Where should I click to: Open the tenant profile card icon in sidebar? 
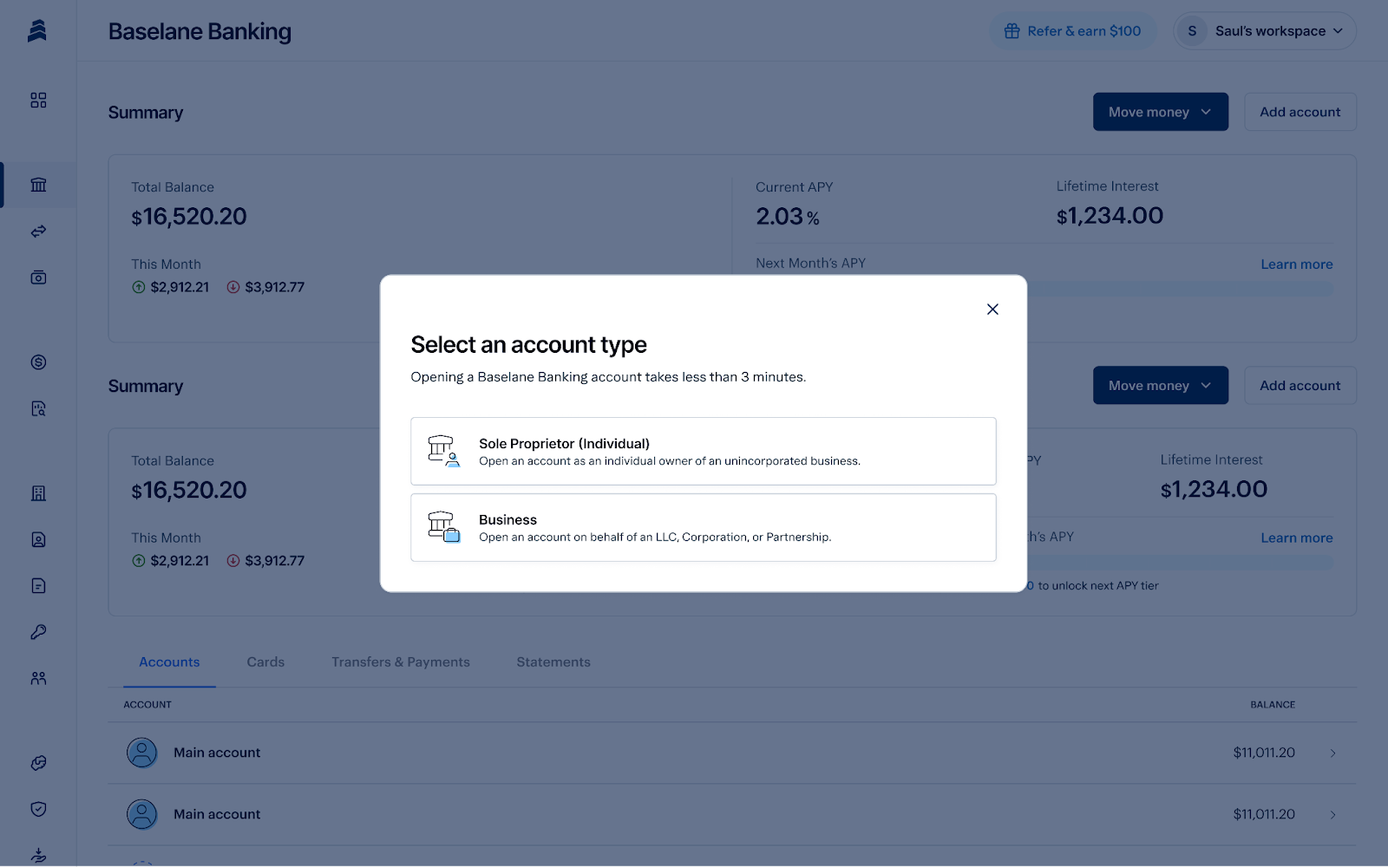coord(38,539)
